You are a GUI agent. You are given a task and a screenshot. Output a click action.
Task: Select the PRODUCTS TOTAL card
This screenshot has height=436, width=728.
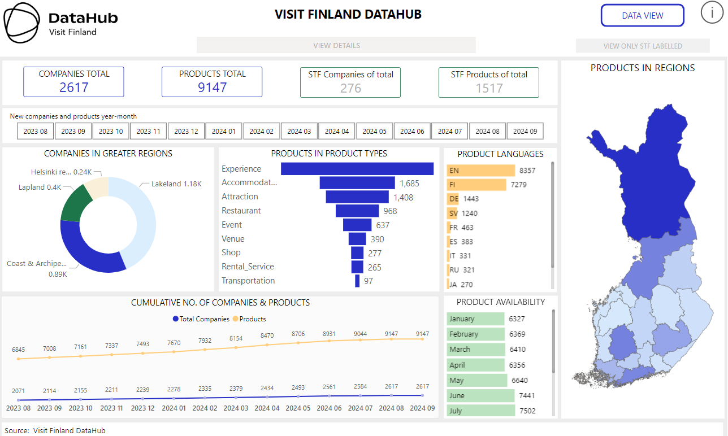click(x=212, y=82)
